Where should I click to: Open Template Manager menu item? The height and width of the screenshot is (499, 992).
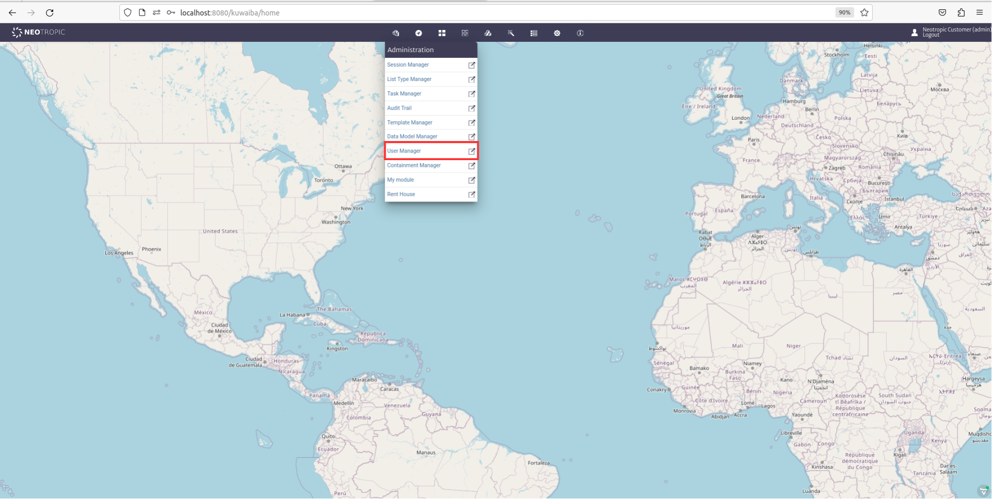(x=409, y=123)
